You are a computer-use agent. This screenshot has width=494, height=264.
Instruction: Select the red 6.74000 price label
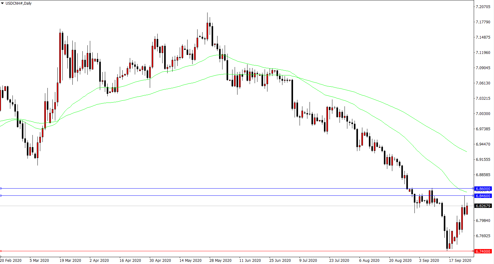click(483, 252)
